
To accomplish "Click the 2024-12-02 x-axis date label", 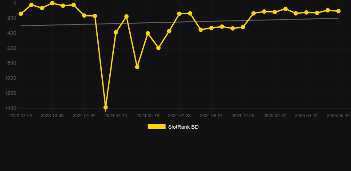I will tap(243, 116).
